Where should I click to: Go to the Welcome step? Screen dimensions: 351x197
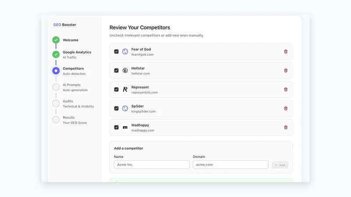click(71, 40)
